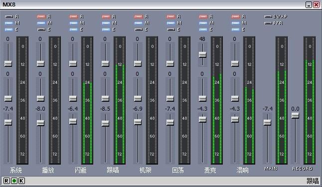Enable the PFR switch
322x187 pixels.
point(268,23)
